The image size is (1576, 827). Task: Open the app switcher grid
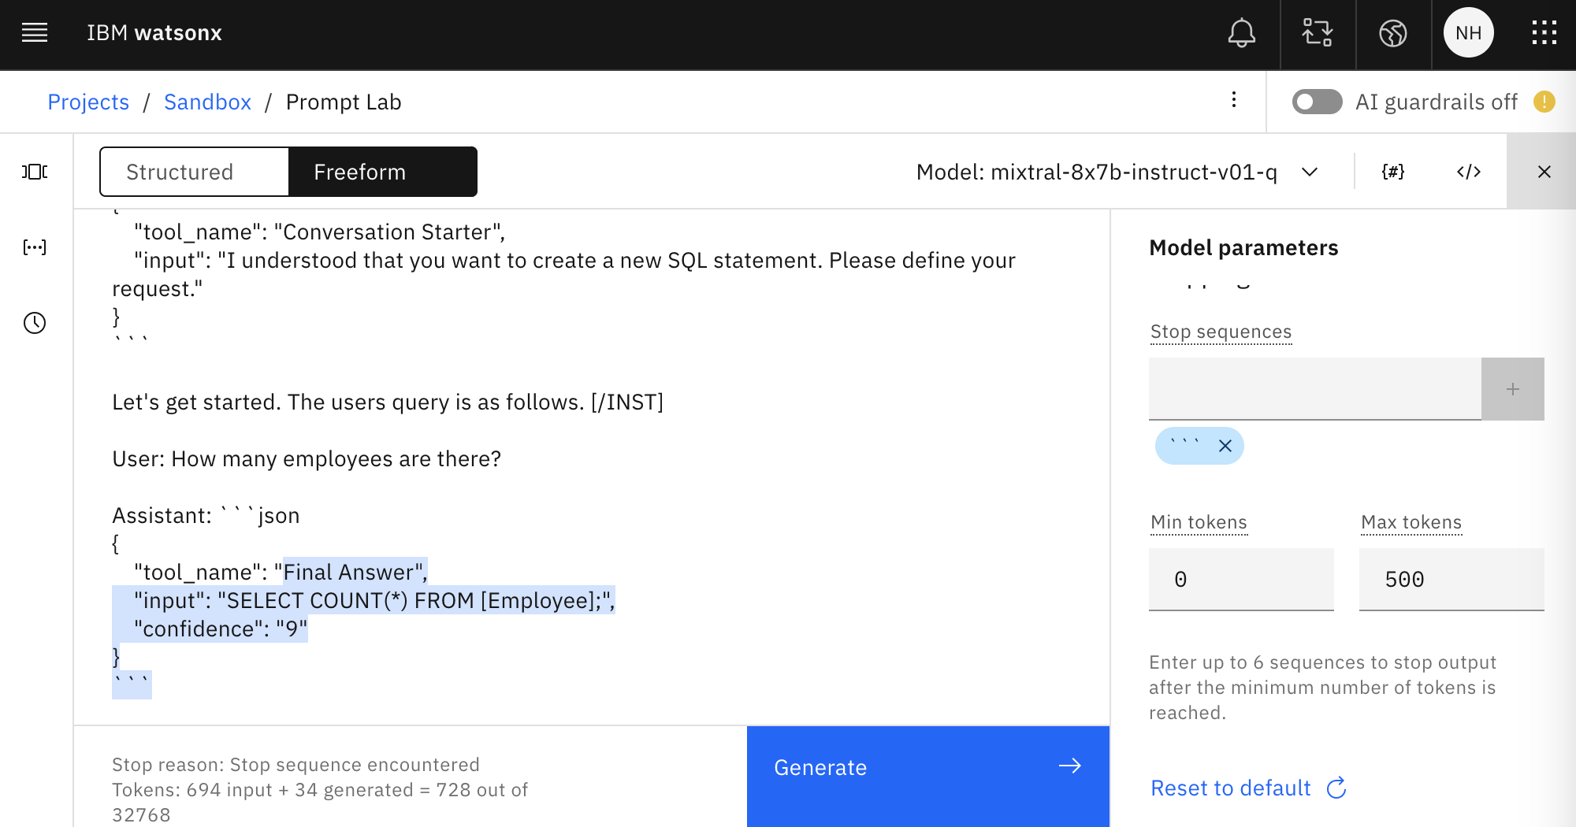1544,33
